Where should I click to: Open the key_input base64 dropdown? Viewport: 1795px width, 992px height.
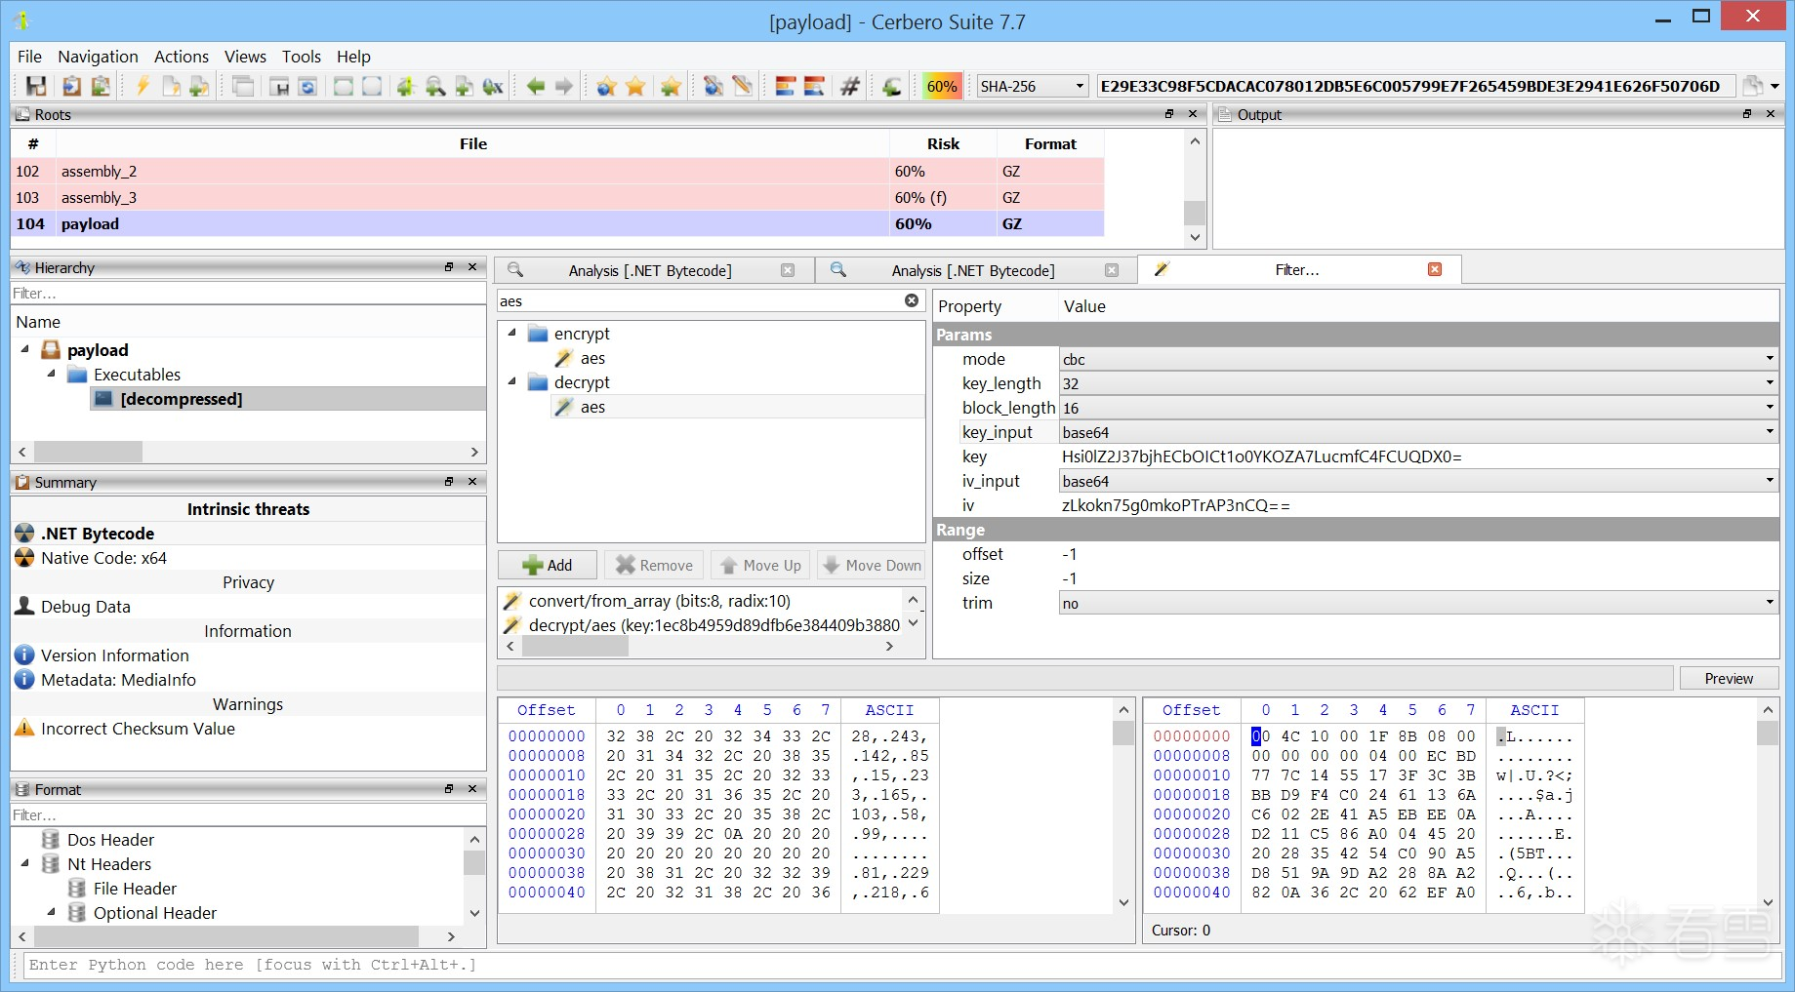pyautogui.click(x=1416, y=432)
